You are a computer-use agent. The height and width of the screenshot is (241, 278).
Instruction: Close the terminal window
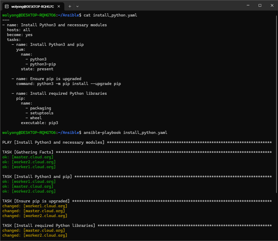coord(272,5)
